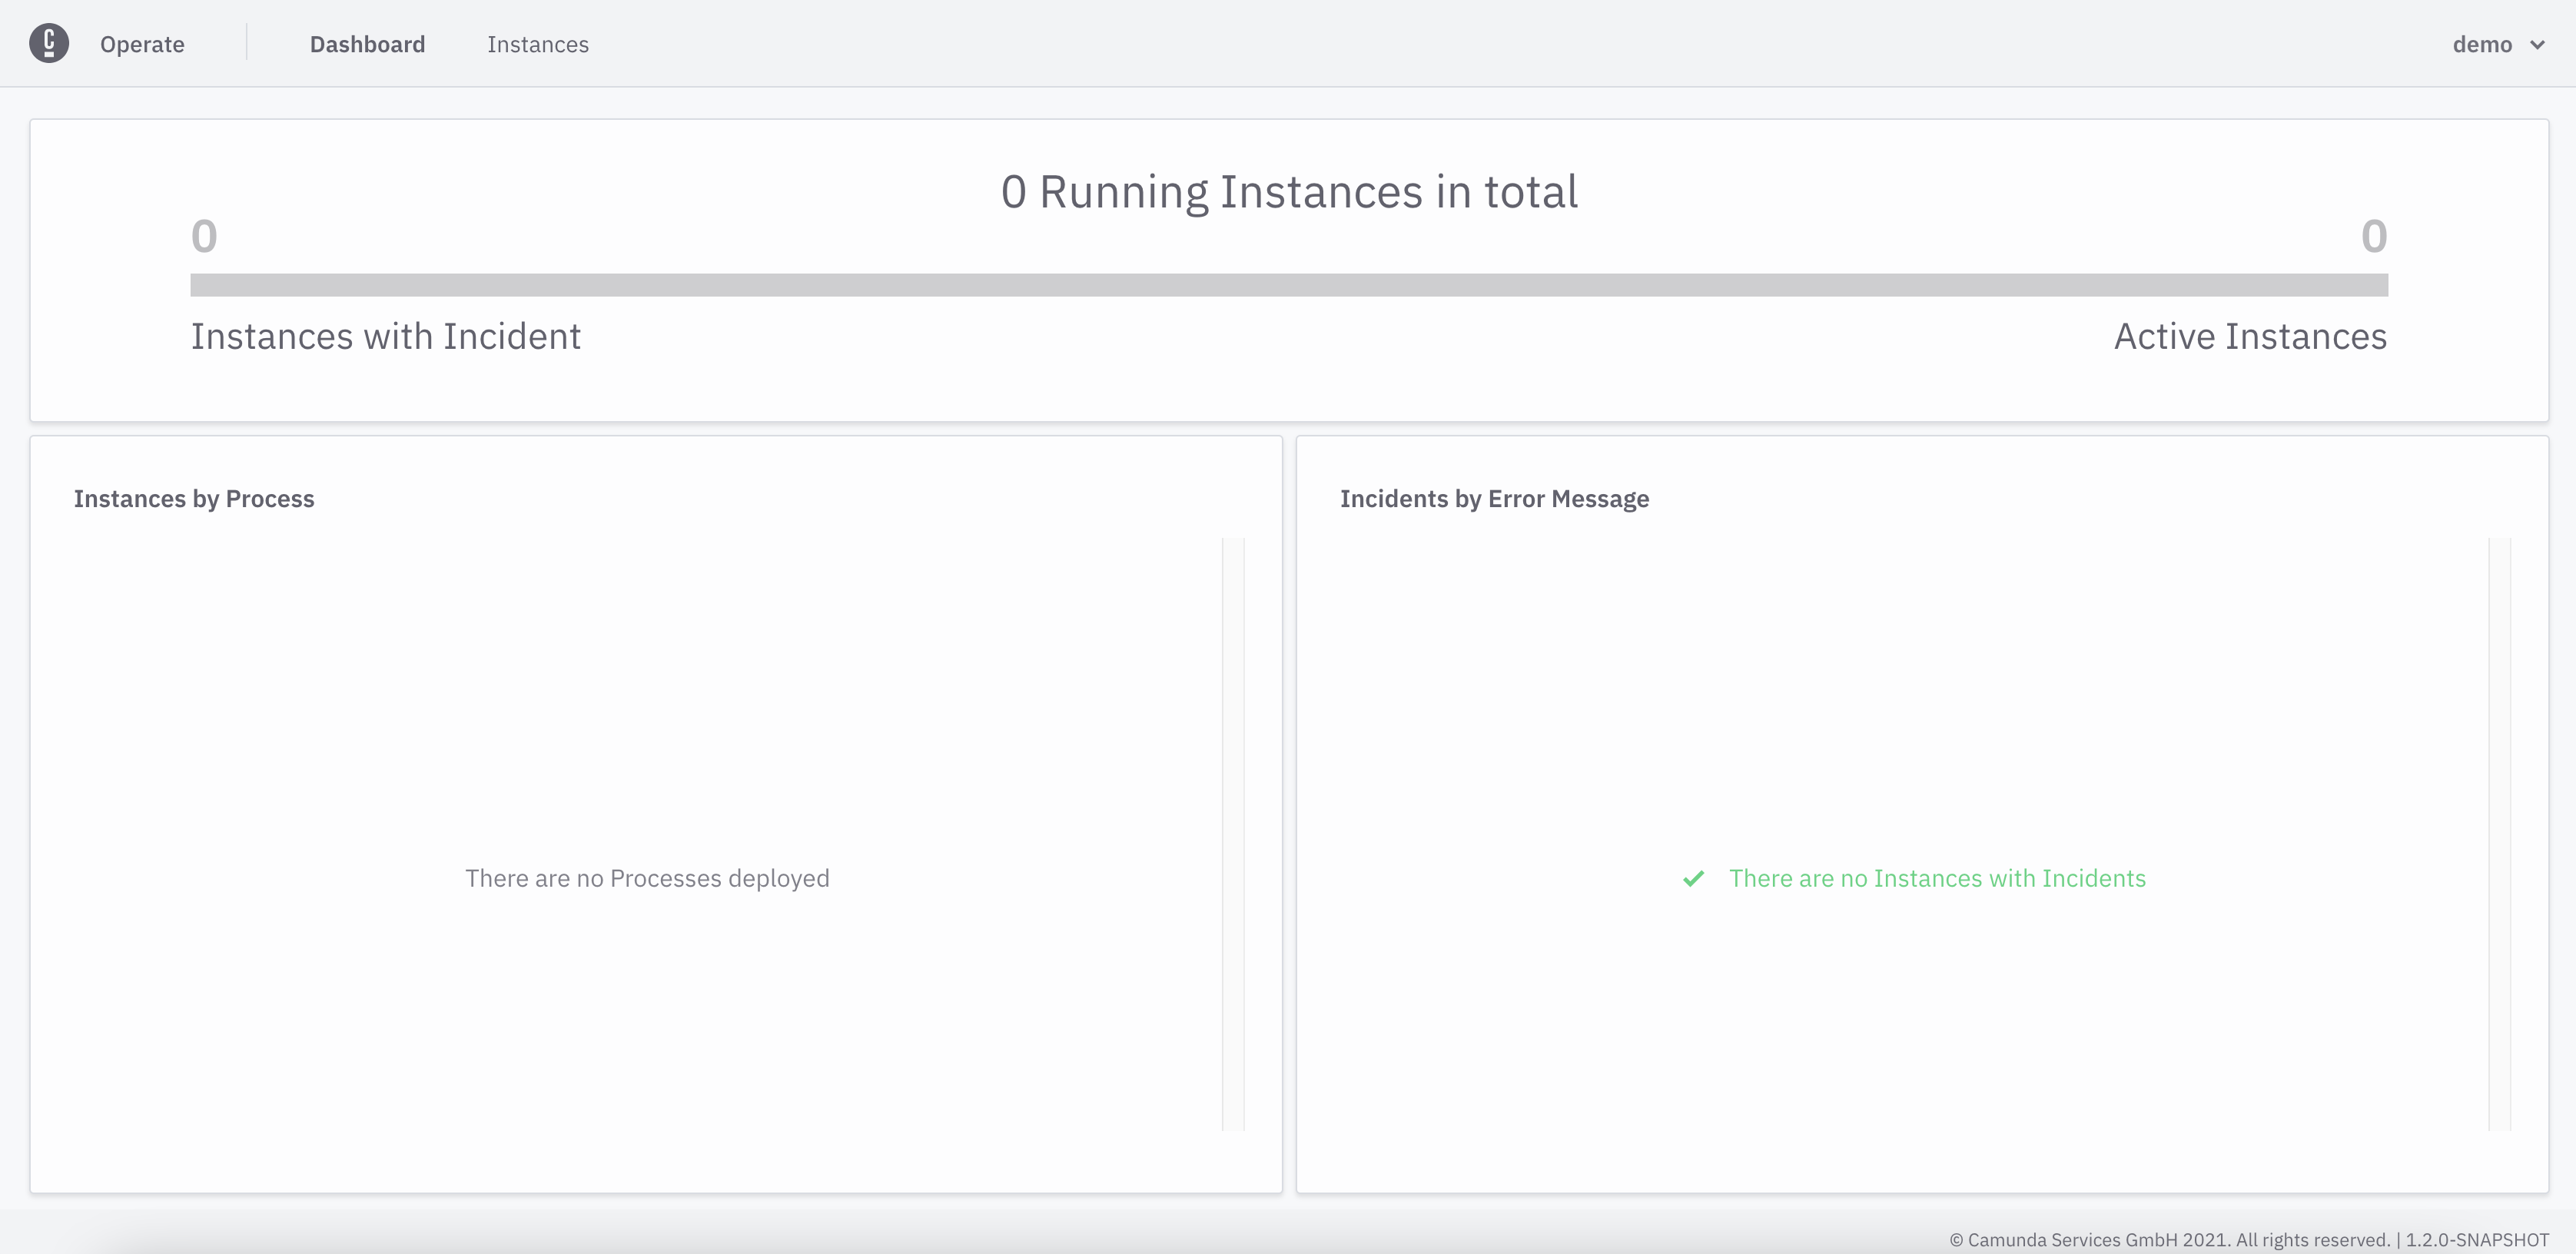Click the gray instances progress bar
Viewport: 2576px width, 1254px height.
(x=1289, y=285)
